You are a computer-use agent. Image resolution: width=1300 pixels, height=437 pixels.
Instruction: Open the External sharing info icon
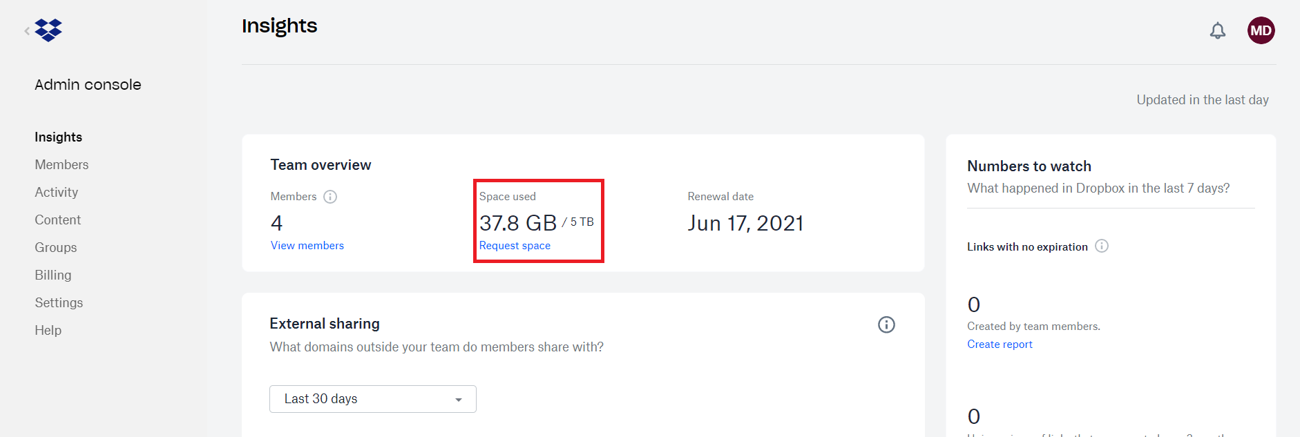coord(886,324)
